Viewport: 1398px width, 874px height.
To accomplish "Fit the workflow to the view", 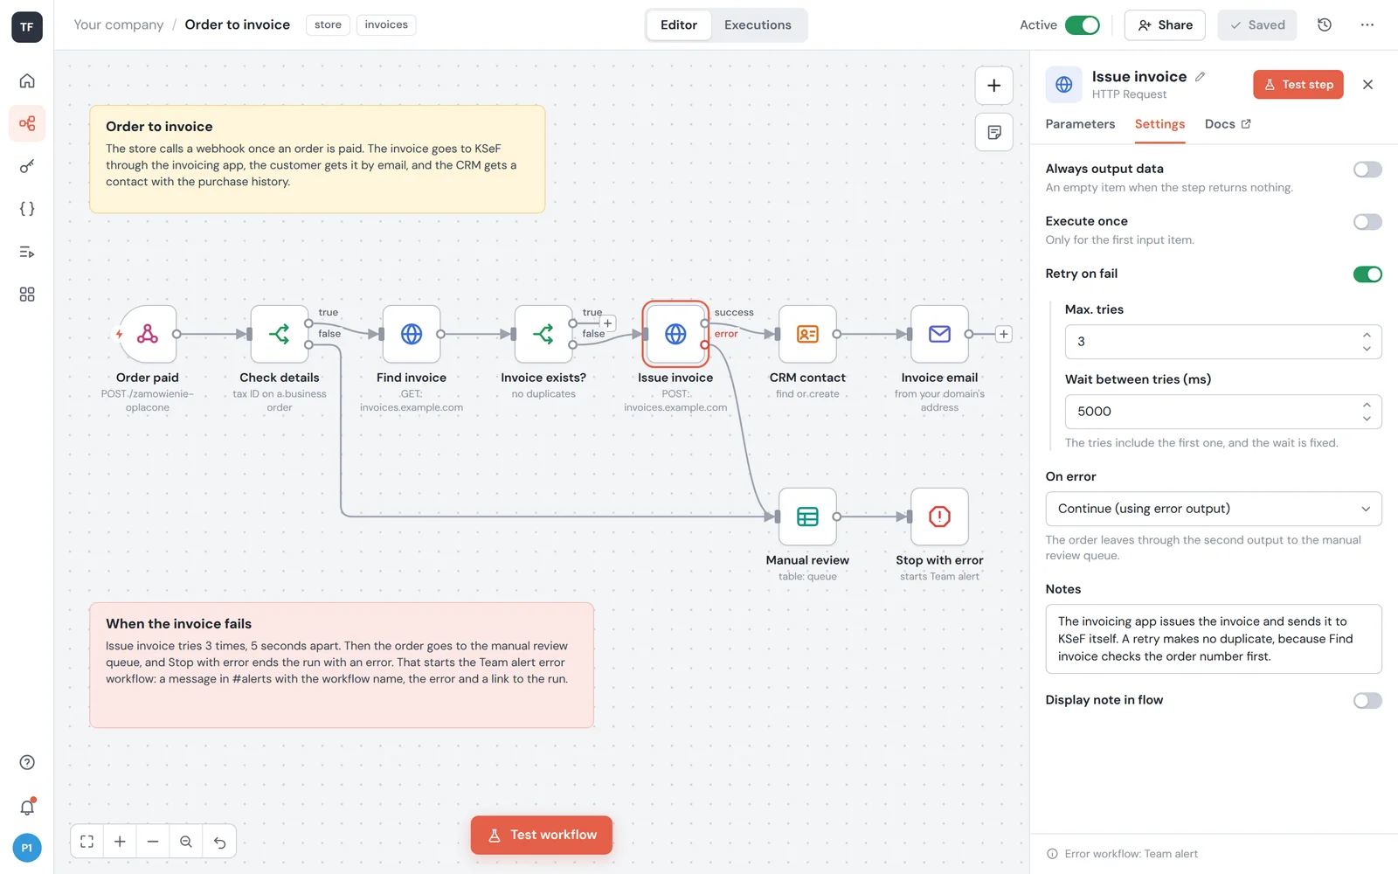I will point(87,842).
